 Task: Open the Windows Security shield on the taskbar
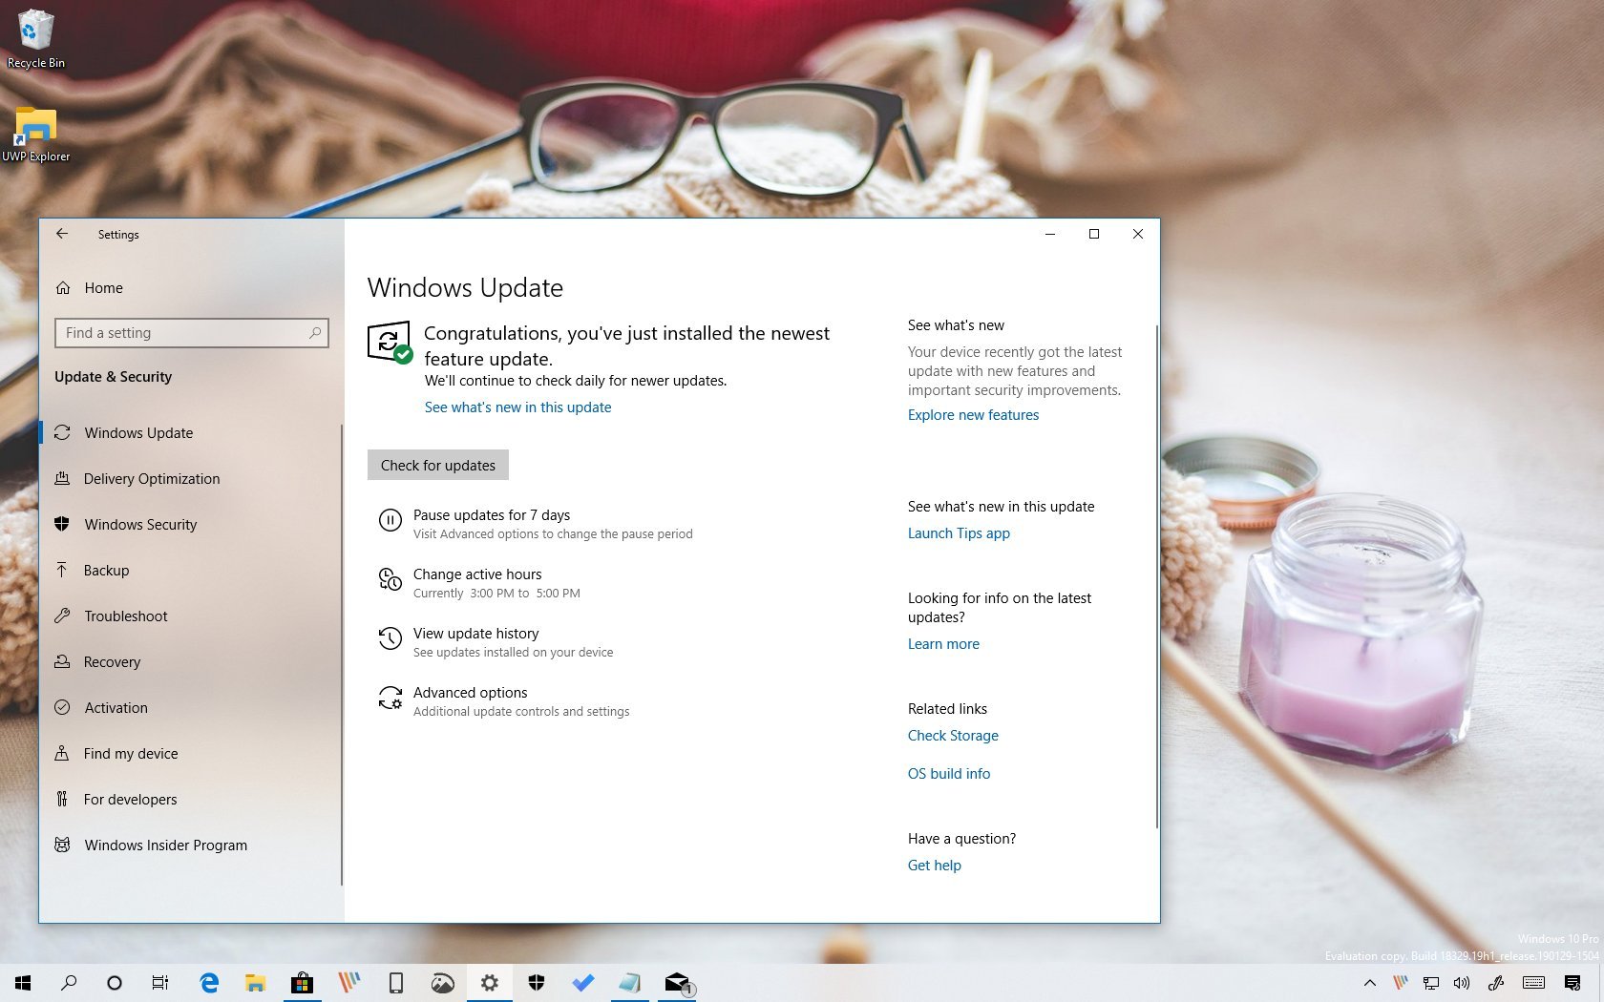click(536, 983)
